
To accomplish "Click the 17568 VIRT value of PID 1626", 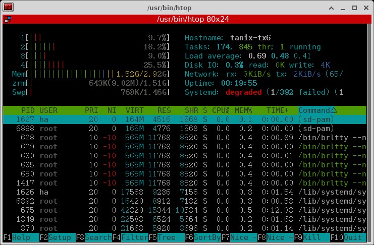I will point(132,192).
